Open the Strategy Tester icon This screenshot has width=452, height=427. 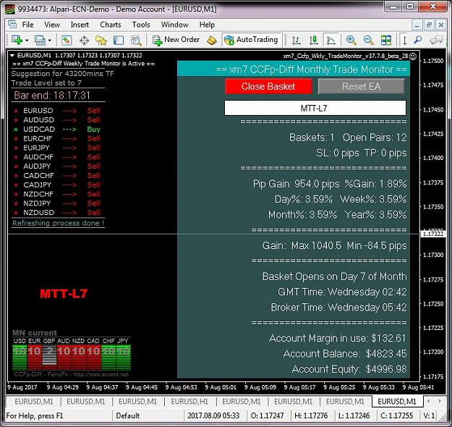pyautogui.click(x=136, y=40)
